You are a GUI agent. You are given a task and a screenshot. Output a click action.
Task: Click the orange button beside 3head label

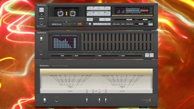click(80, 24)
